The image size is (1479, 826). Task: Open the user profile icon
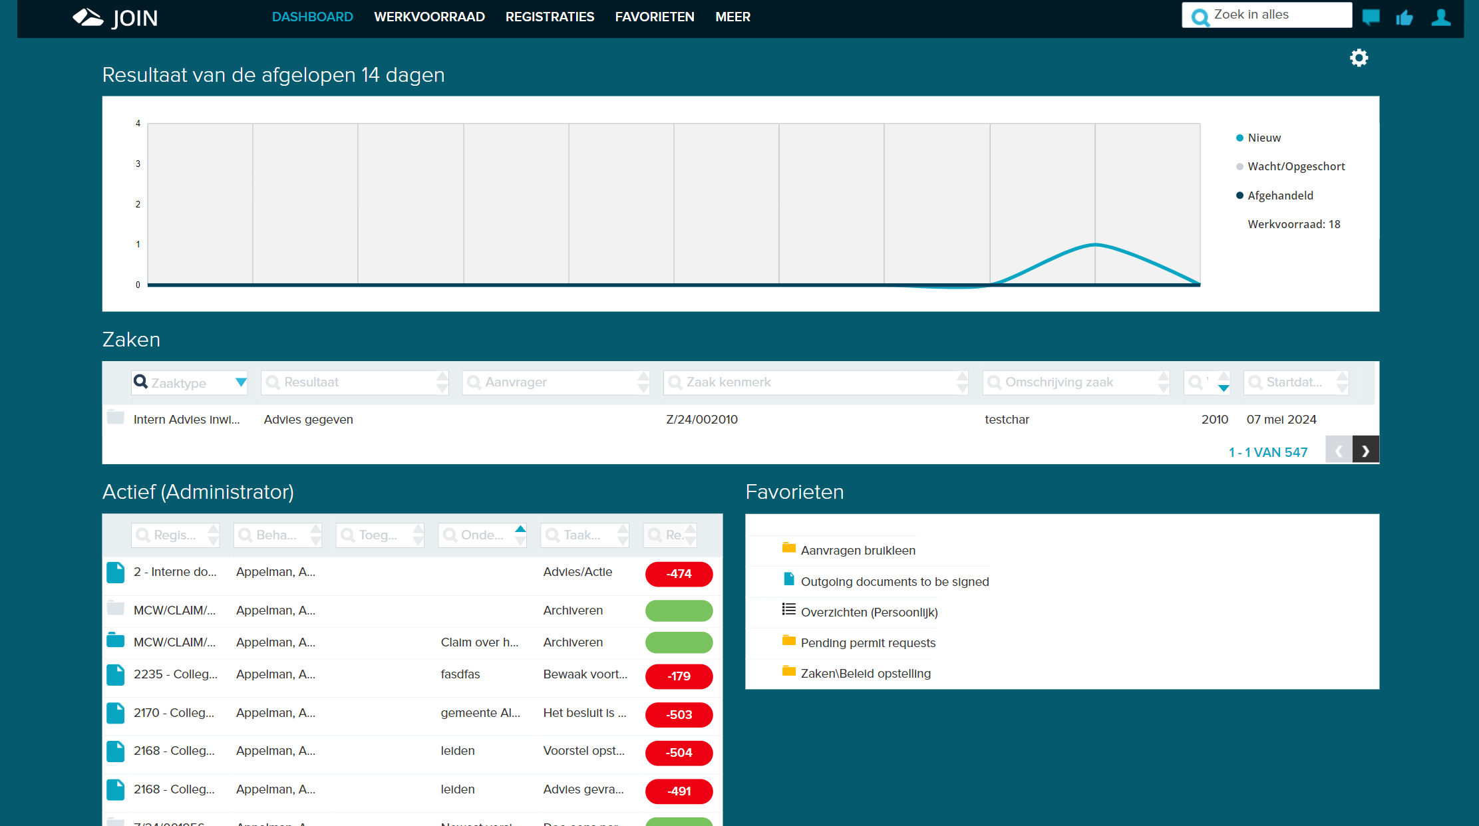[x=1441, y=17]
